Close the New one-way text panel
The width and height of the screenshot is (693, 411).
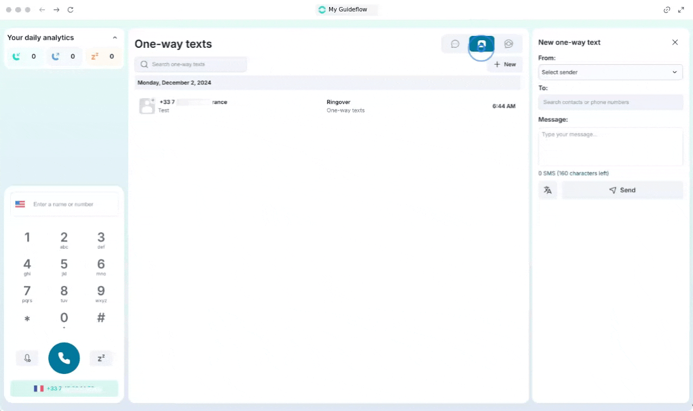(675, 42)
